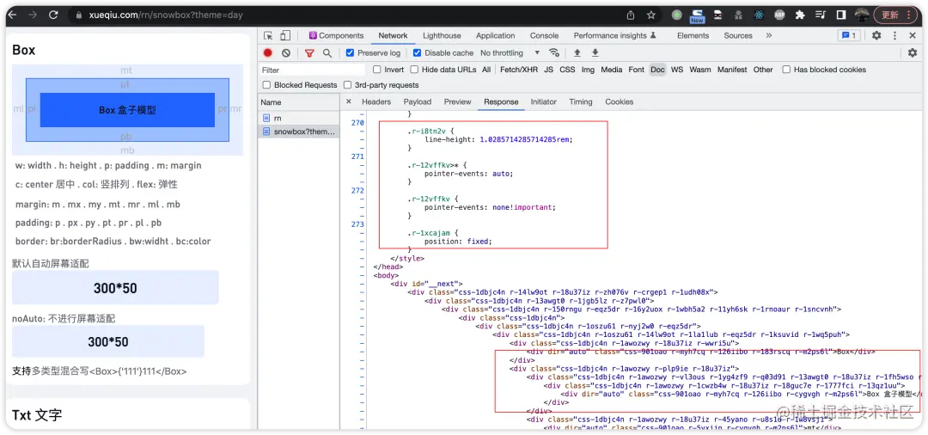
Task: Clear the network log
Action: click(286, 52)
